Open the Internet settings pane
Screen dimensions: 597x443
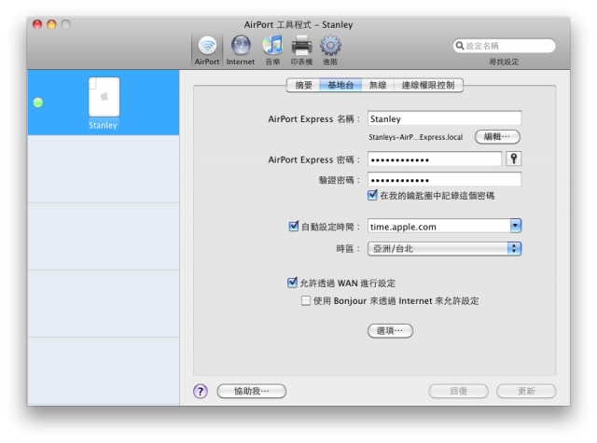click(241, 50)
